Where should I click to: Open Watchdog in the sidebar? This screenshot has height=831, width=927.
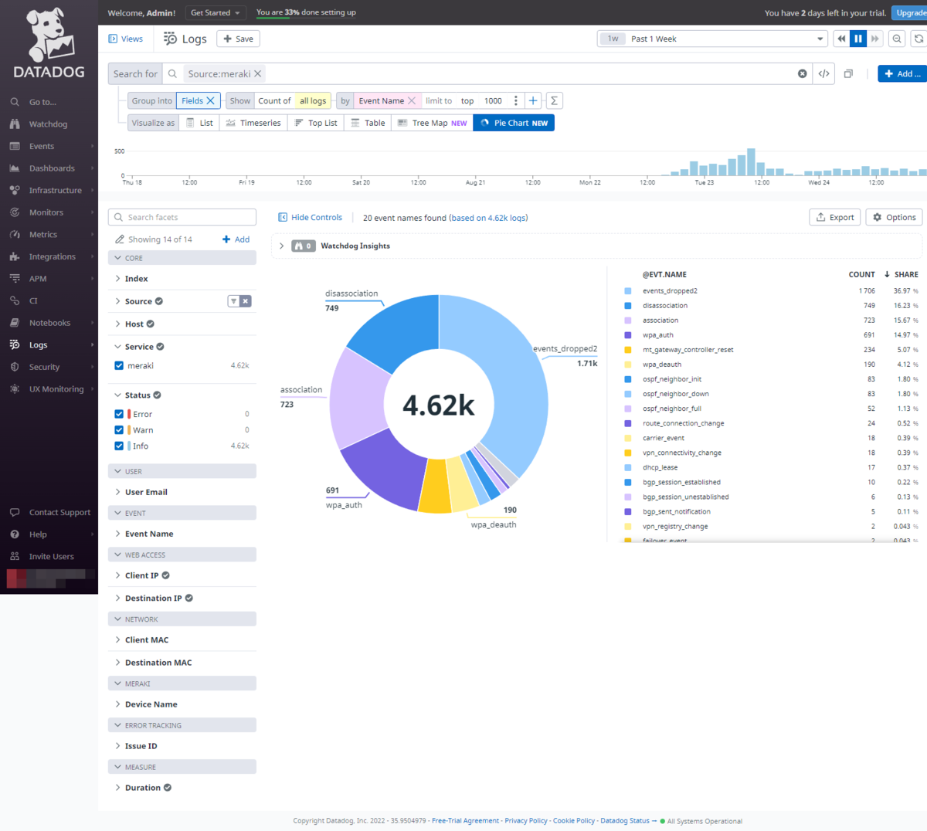click(48, 124)
